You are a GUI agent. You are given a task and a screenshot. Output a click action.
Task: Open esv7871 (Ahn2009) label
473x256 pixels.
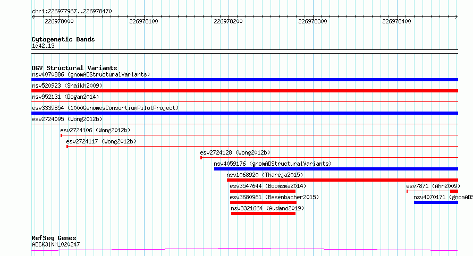[x=433, y=186]
